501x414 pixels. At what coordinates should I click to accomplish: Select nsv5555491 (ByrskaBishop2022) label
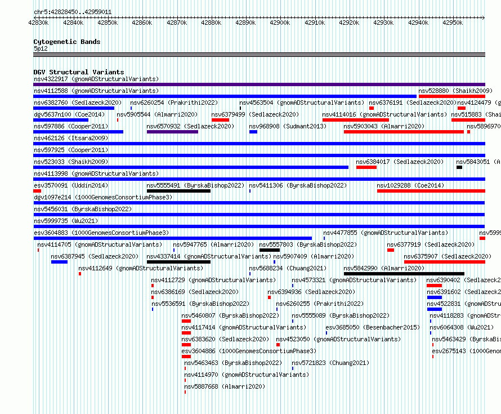195,185
